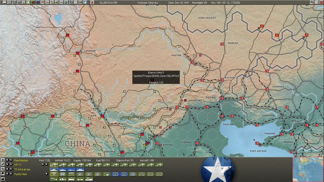Click 'Date: Dec 18, 1941' in top bar
The image size is (324, 182).
click(x=179, y=3)
